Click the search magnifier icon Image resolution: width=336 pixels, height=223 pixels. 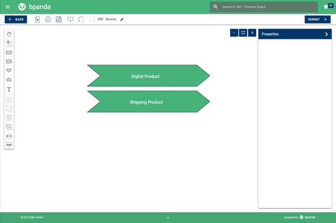[x=216, y=7]
